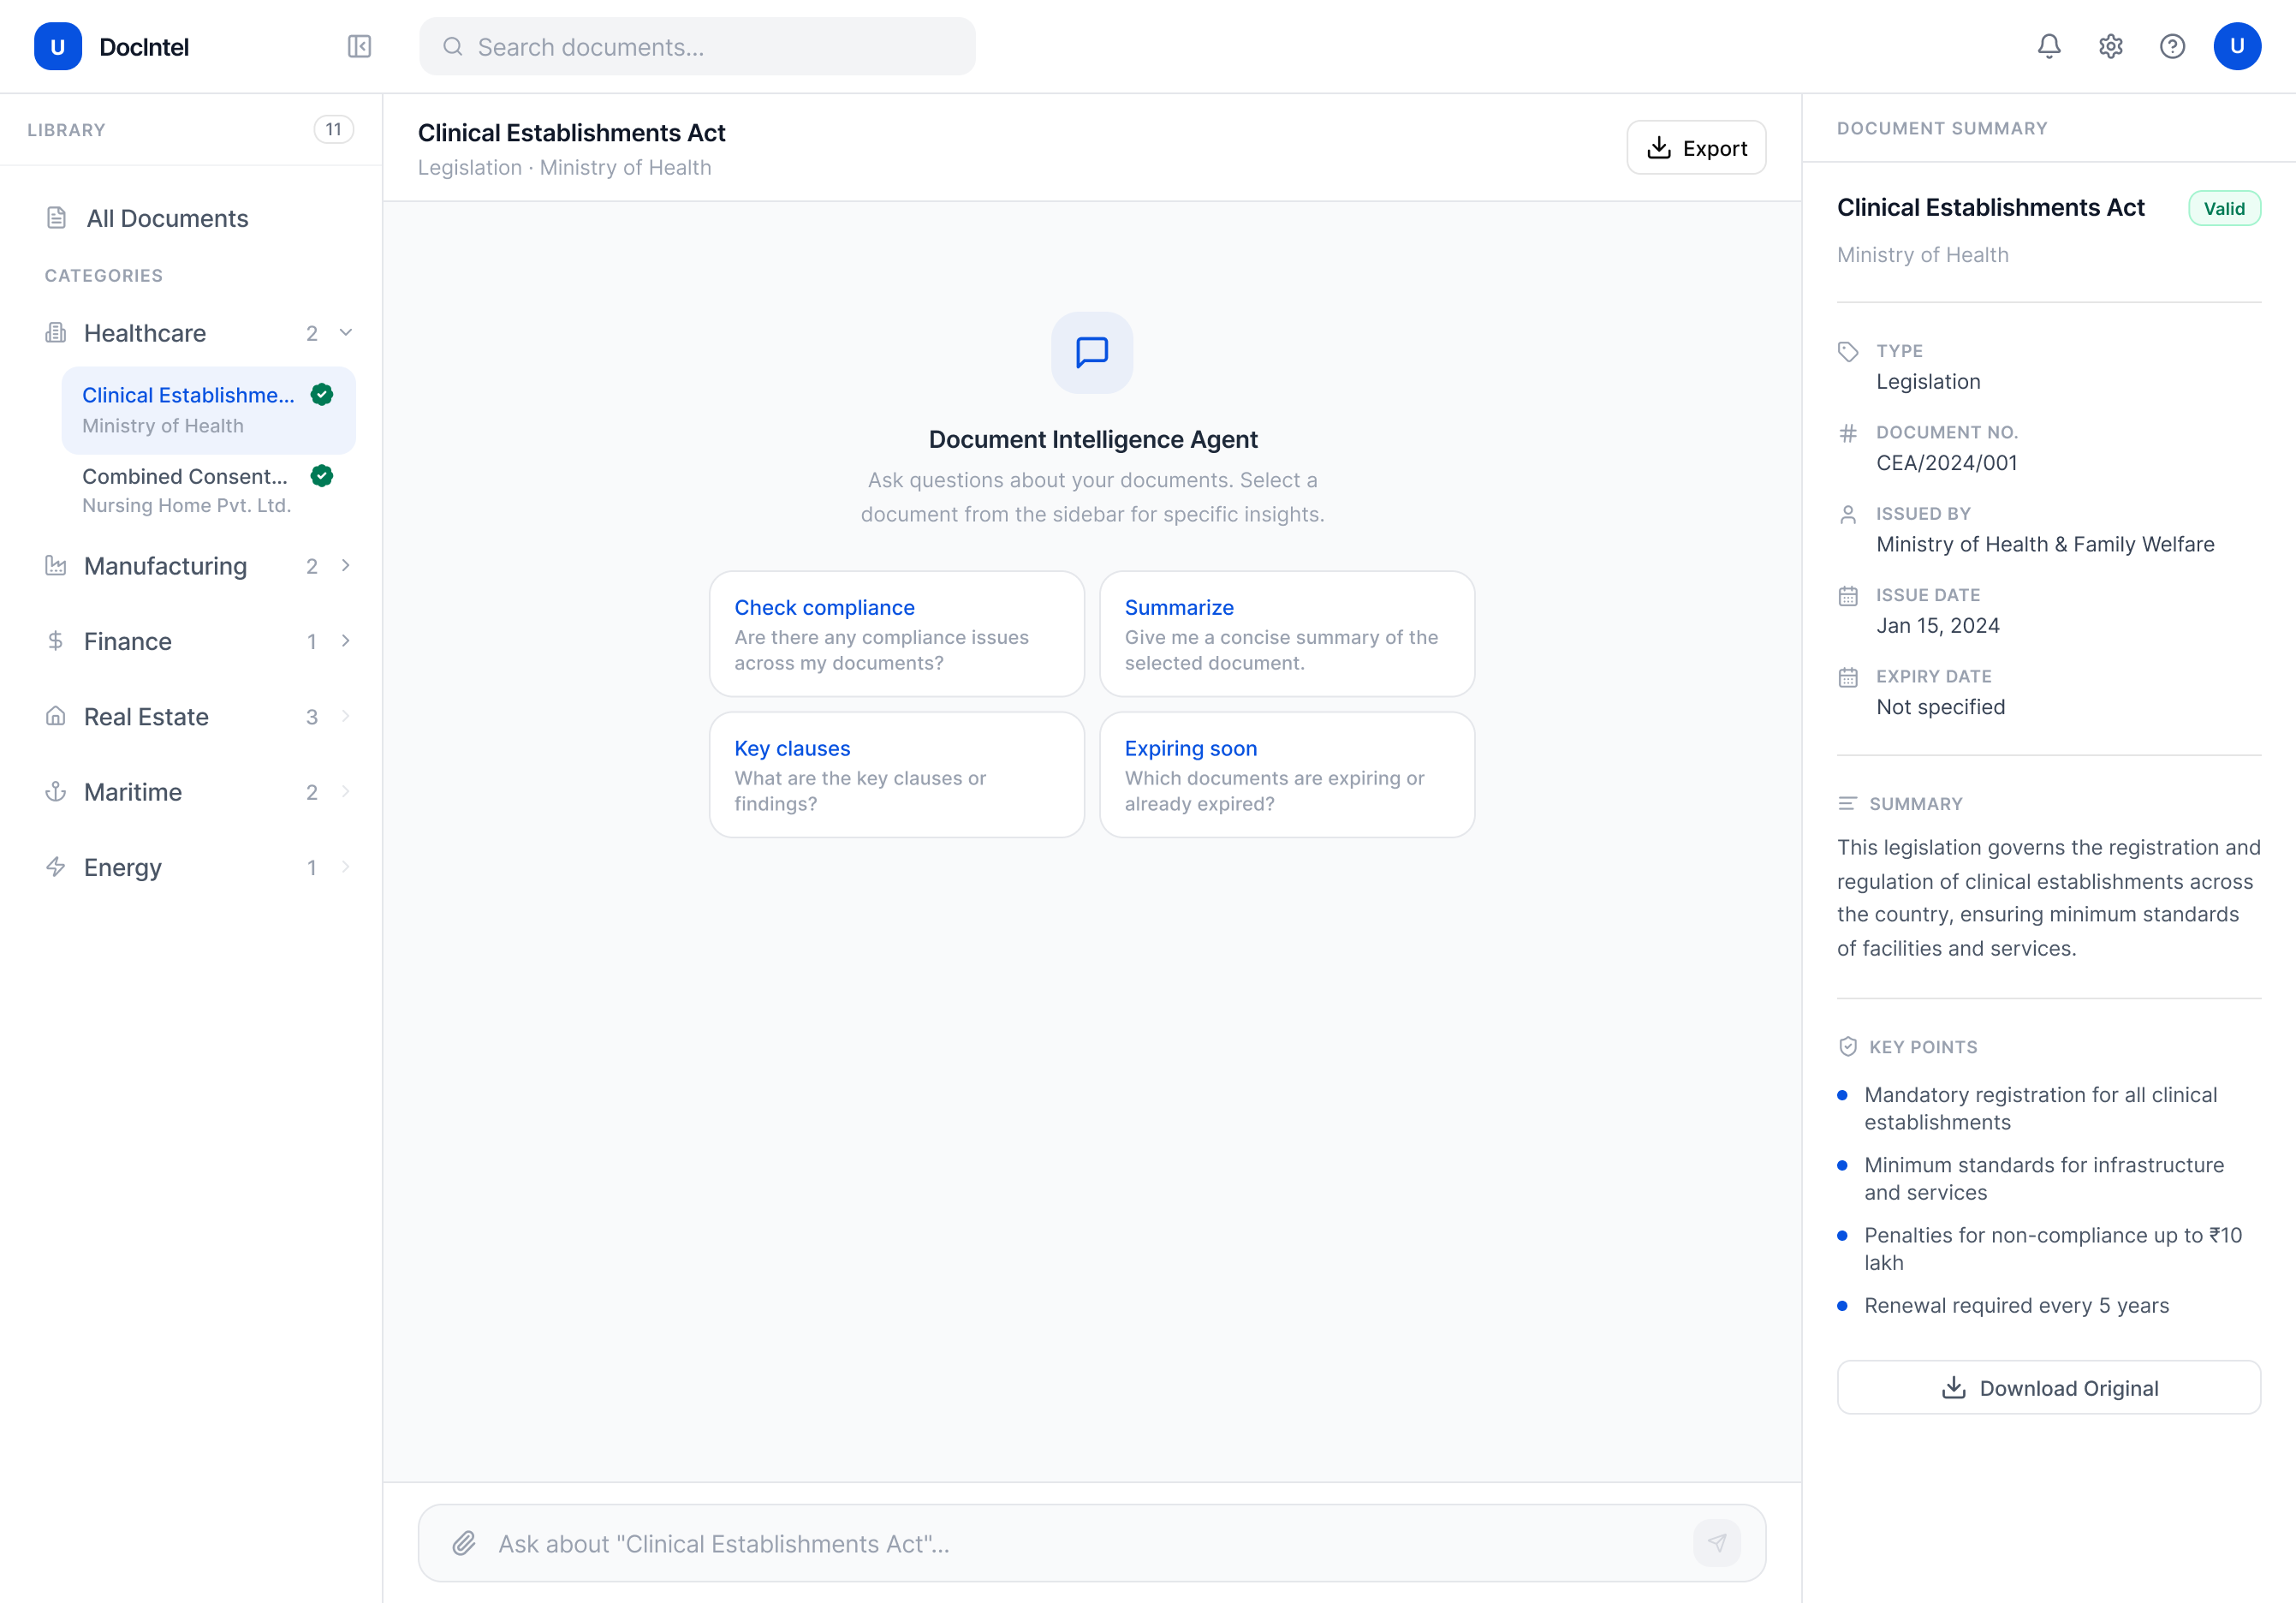This screenshot has width=2296, height=1603.
Task: Open help using the question mark icon
Action: [x=2172, y=46]
